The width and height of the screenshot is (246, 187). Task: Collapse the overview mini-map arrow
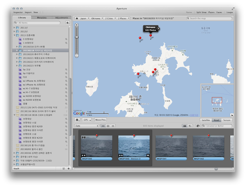click(232, 115)
